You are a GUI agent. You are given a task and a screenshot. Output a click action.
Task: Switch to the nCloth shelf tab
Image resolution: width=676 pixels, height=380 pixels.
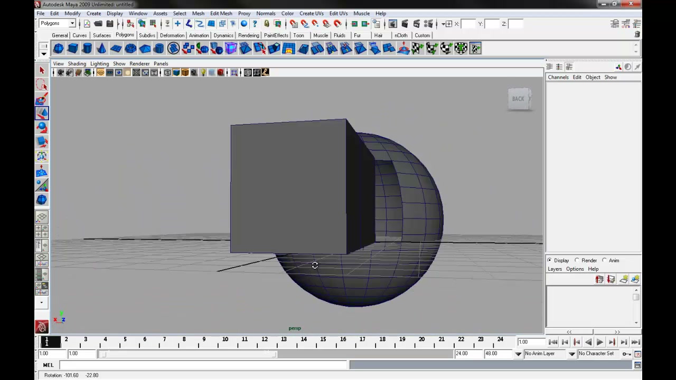[x=401, y=35]
